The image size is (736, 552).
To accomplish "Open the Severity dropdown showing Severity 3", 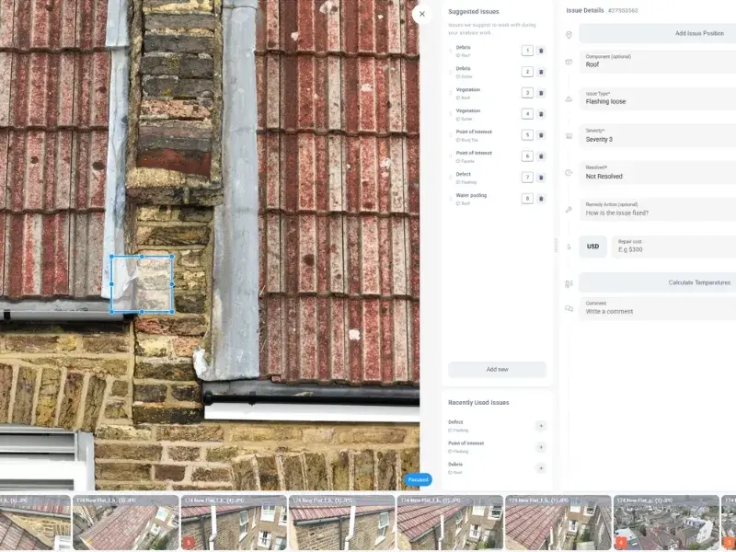I will (x=657, y=135).
